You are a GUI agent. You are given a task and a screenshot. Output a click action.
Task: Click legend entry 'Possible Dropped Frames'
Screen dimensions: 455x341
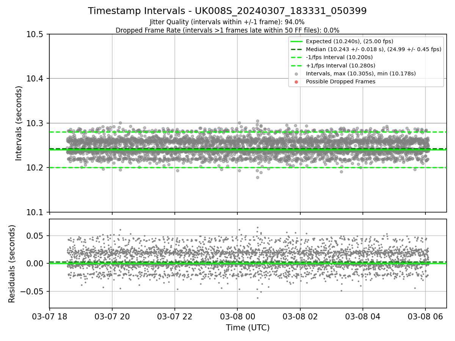coord(340,81)
